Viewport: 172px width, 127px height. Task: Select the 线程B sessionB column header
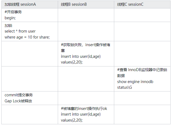pos(86,4)
